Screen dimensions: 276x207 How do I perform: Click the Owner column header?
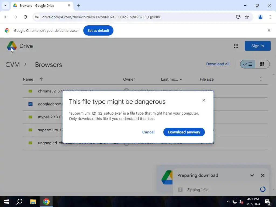pyautogui.click(x=129, y=79)
